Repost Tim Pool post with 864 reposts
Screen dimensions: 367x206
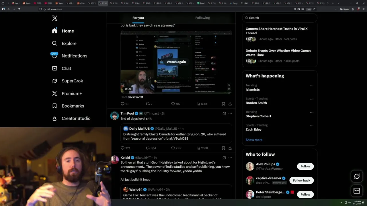[x=151, y=148]
